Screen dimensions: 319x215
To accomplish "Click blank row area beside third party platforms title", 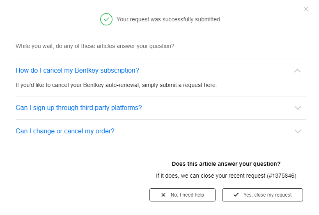I will tap(218, 108).
